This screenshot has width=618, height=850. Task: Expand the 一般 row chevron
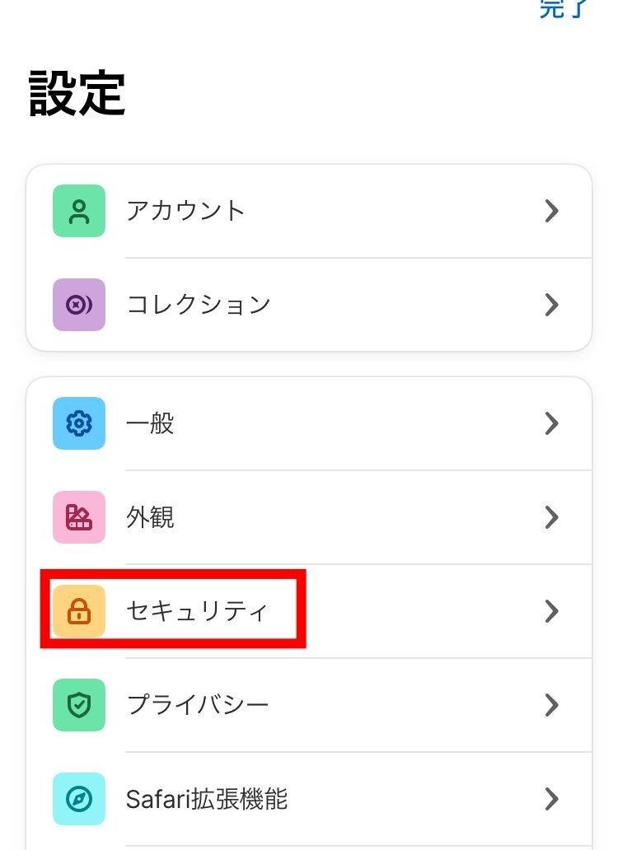tap(552, 423)
